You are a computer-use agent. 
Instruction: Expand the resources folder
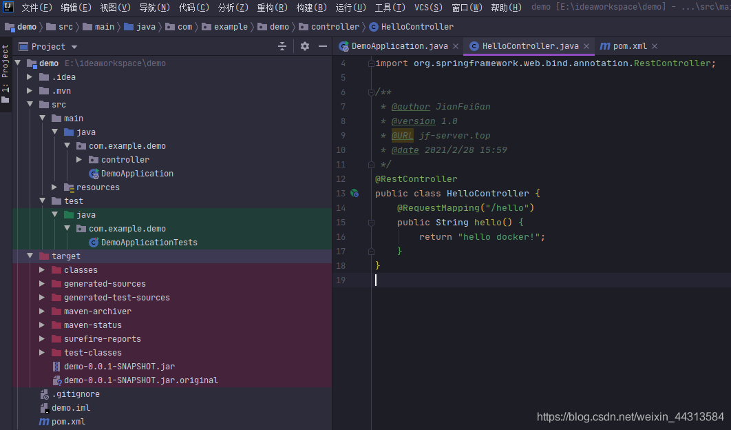click(x=54, y=187)
